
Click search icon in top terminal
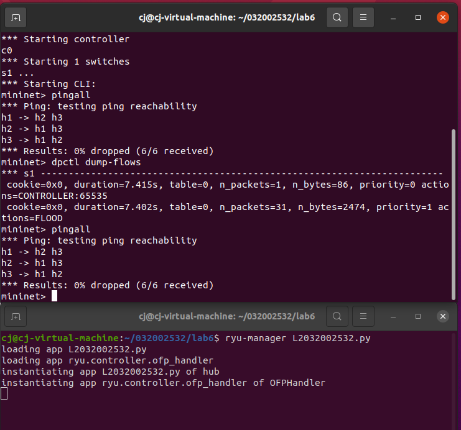337,17
